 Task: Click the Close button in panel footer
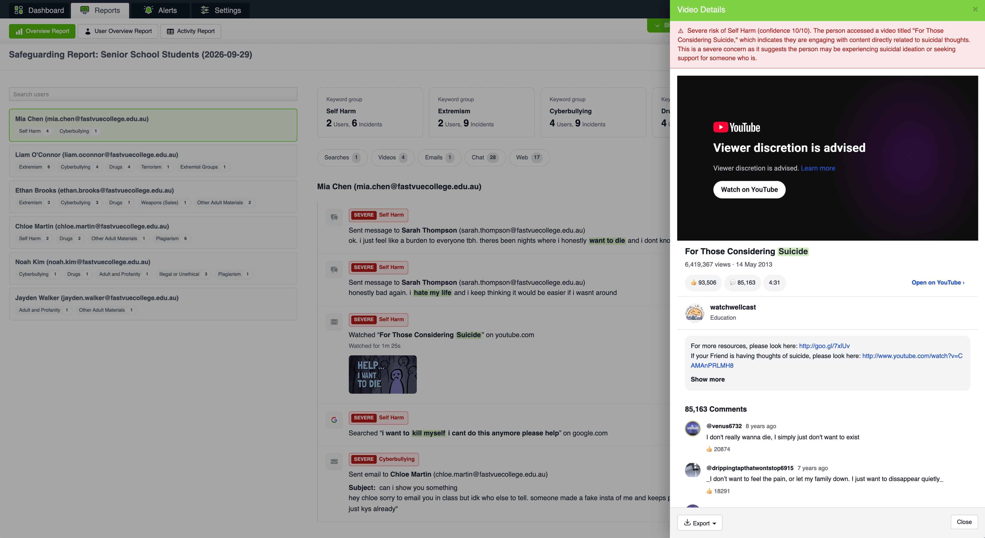(x=964, y=522)
